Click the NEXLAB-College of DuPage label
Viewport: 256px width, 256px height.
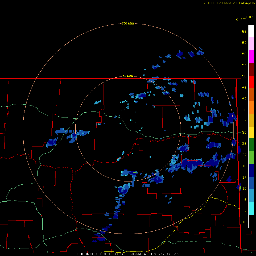point(227,3)
